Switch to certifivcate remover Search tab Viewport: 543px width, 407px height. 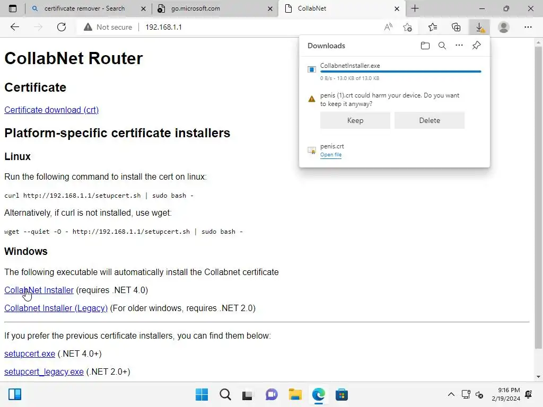point(84,8)
